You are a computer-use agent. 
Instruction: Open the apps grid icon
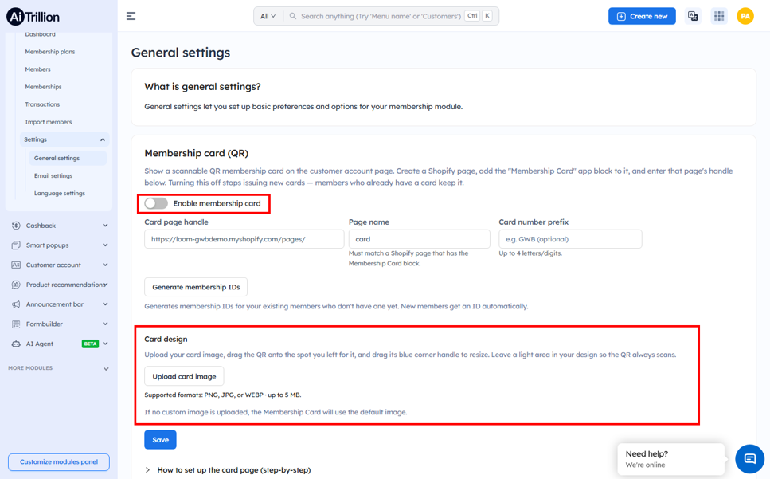coord(719,16)
